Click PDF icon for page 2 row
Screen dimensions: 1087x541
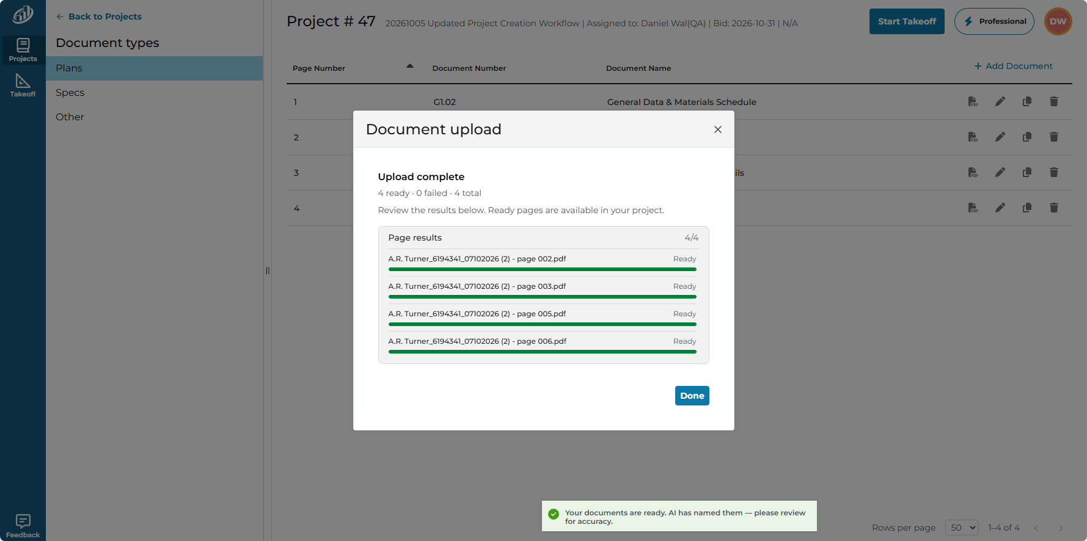coord(973,137)
